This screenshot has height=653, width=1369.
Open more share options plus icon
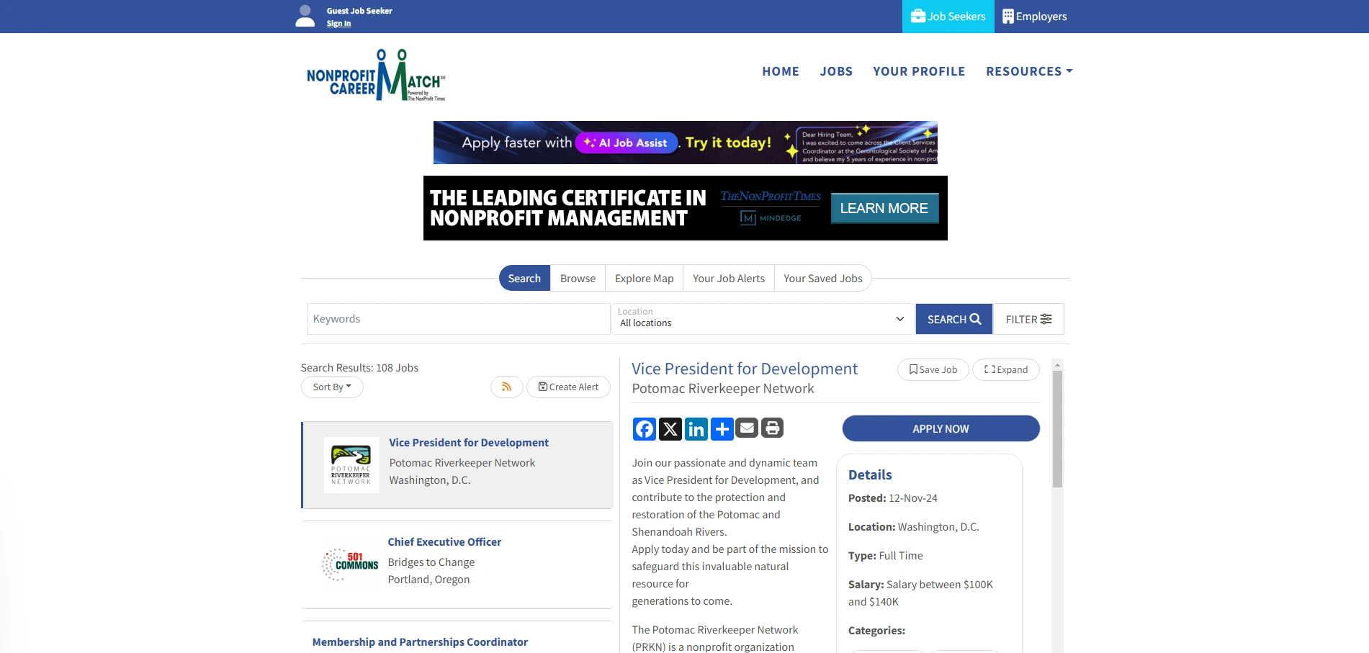[x=722, y=429]
